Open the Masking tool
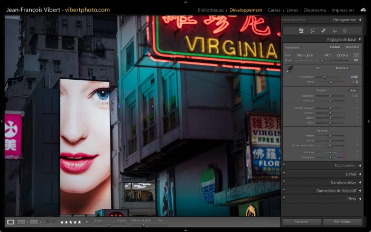Image resolution: width=371 pixels, height=232 pixels. (345, 30)
